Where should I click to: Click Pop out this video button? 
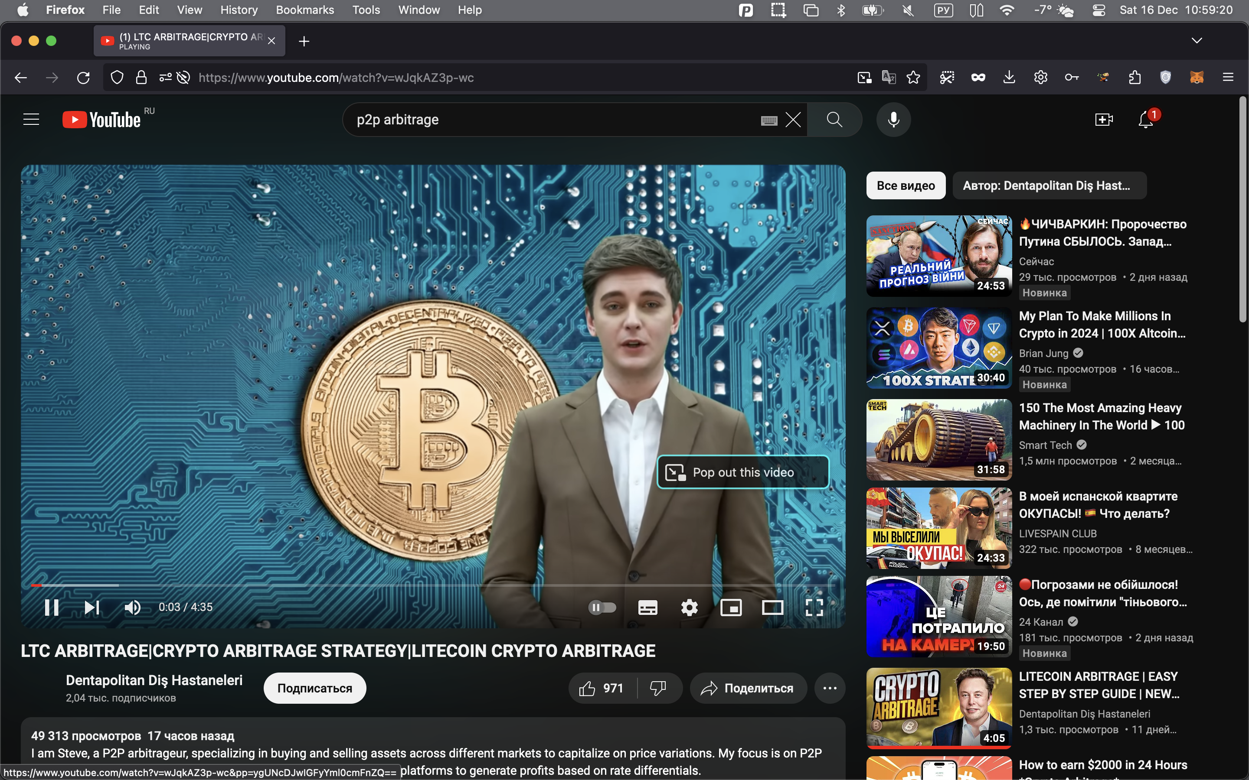743,472
